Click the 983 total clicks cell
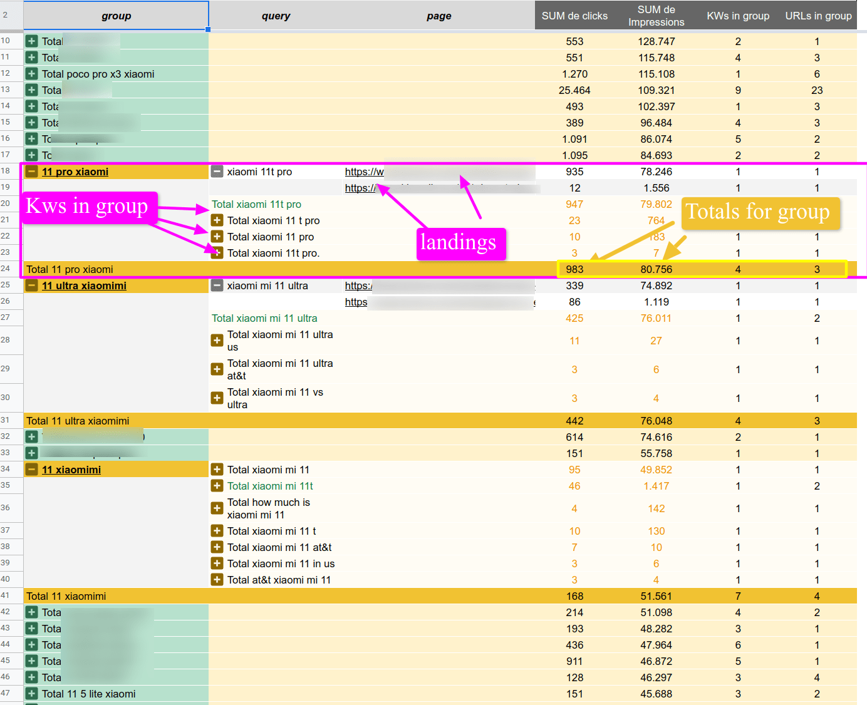Viewport: 867px width, 705px height. pos(574,269)
